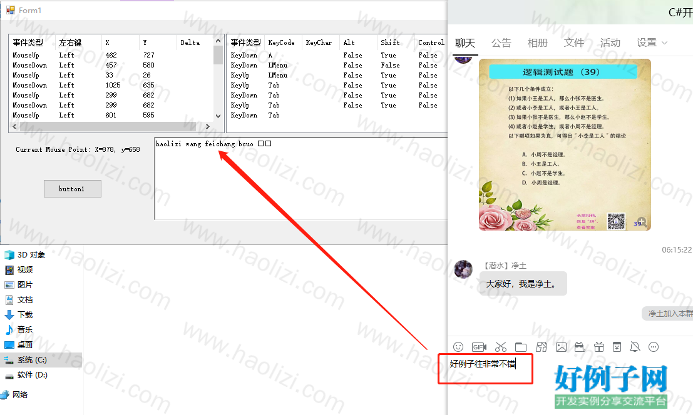Click the mouse list scroll left arrow
Viewport: 693px width, 415px height.
(x=14, y=127)
